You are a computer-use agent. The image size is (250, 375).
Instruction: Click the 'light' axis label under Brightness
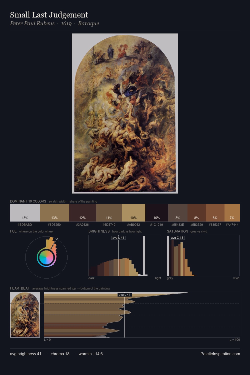tap(158, 278)
